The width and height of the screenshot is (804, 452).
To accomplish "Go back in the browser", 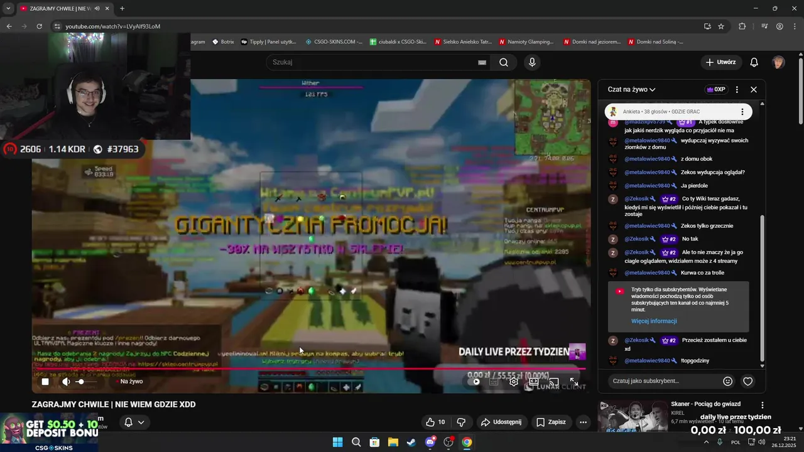I will tap(9, 26).
